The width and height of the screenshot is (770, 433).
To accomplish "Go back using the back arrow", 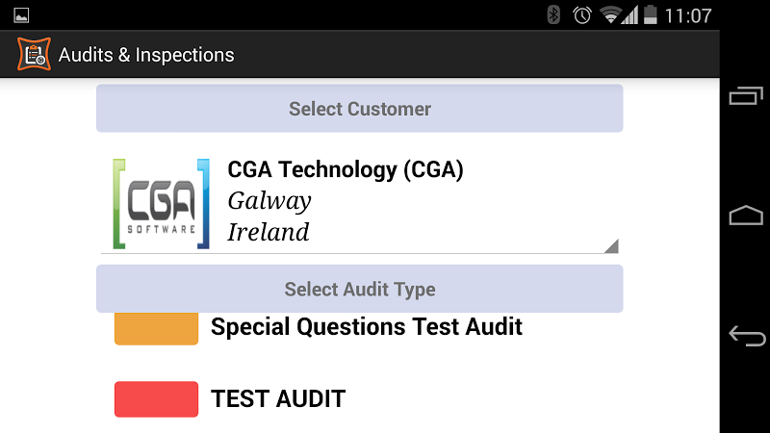I will 747,336.
